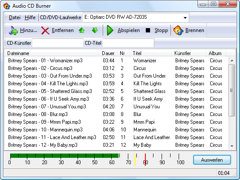This screenshot has height=180, width=240.
Task: Sort list by Dateiname column header
Action: pos(52,53)
